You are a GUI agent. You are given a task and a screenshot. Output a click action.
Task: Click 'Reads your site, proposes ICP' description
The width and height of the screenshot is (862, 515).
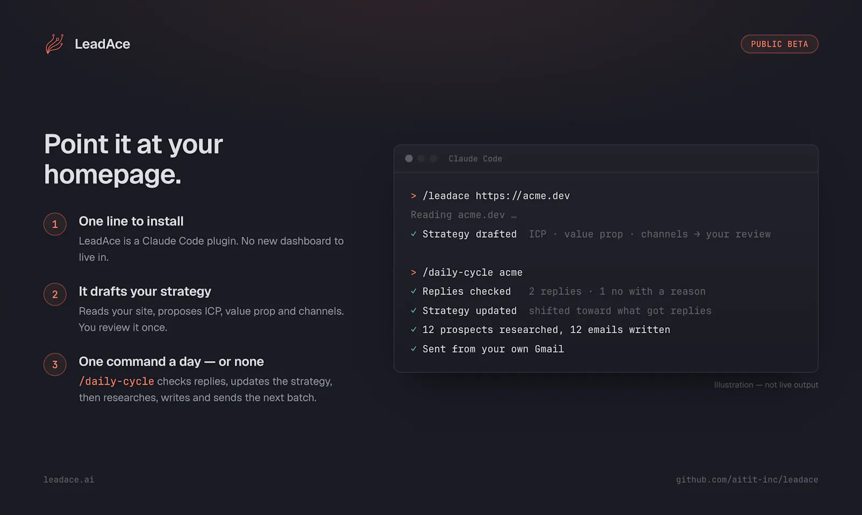[x=211, y=319]
